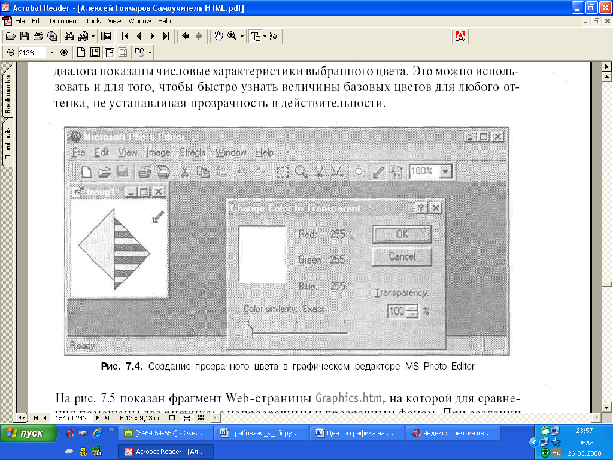Open Find with the single binoculars icon
This screenshot has width=613, height=460.
[69, 37]
